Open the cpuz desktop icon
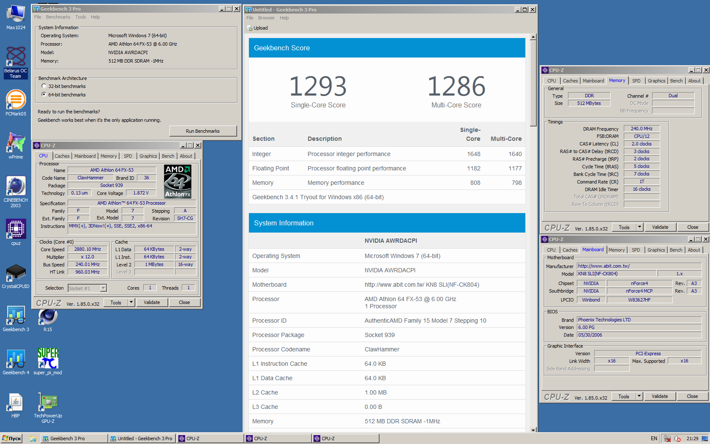Image resolution: width=710 pixels, height=444 pixels. point(16,232)
